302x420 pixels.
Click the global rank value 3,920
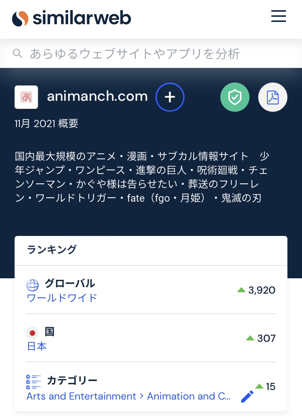262,290
